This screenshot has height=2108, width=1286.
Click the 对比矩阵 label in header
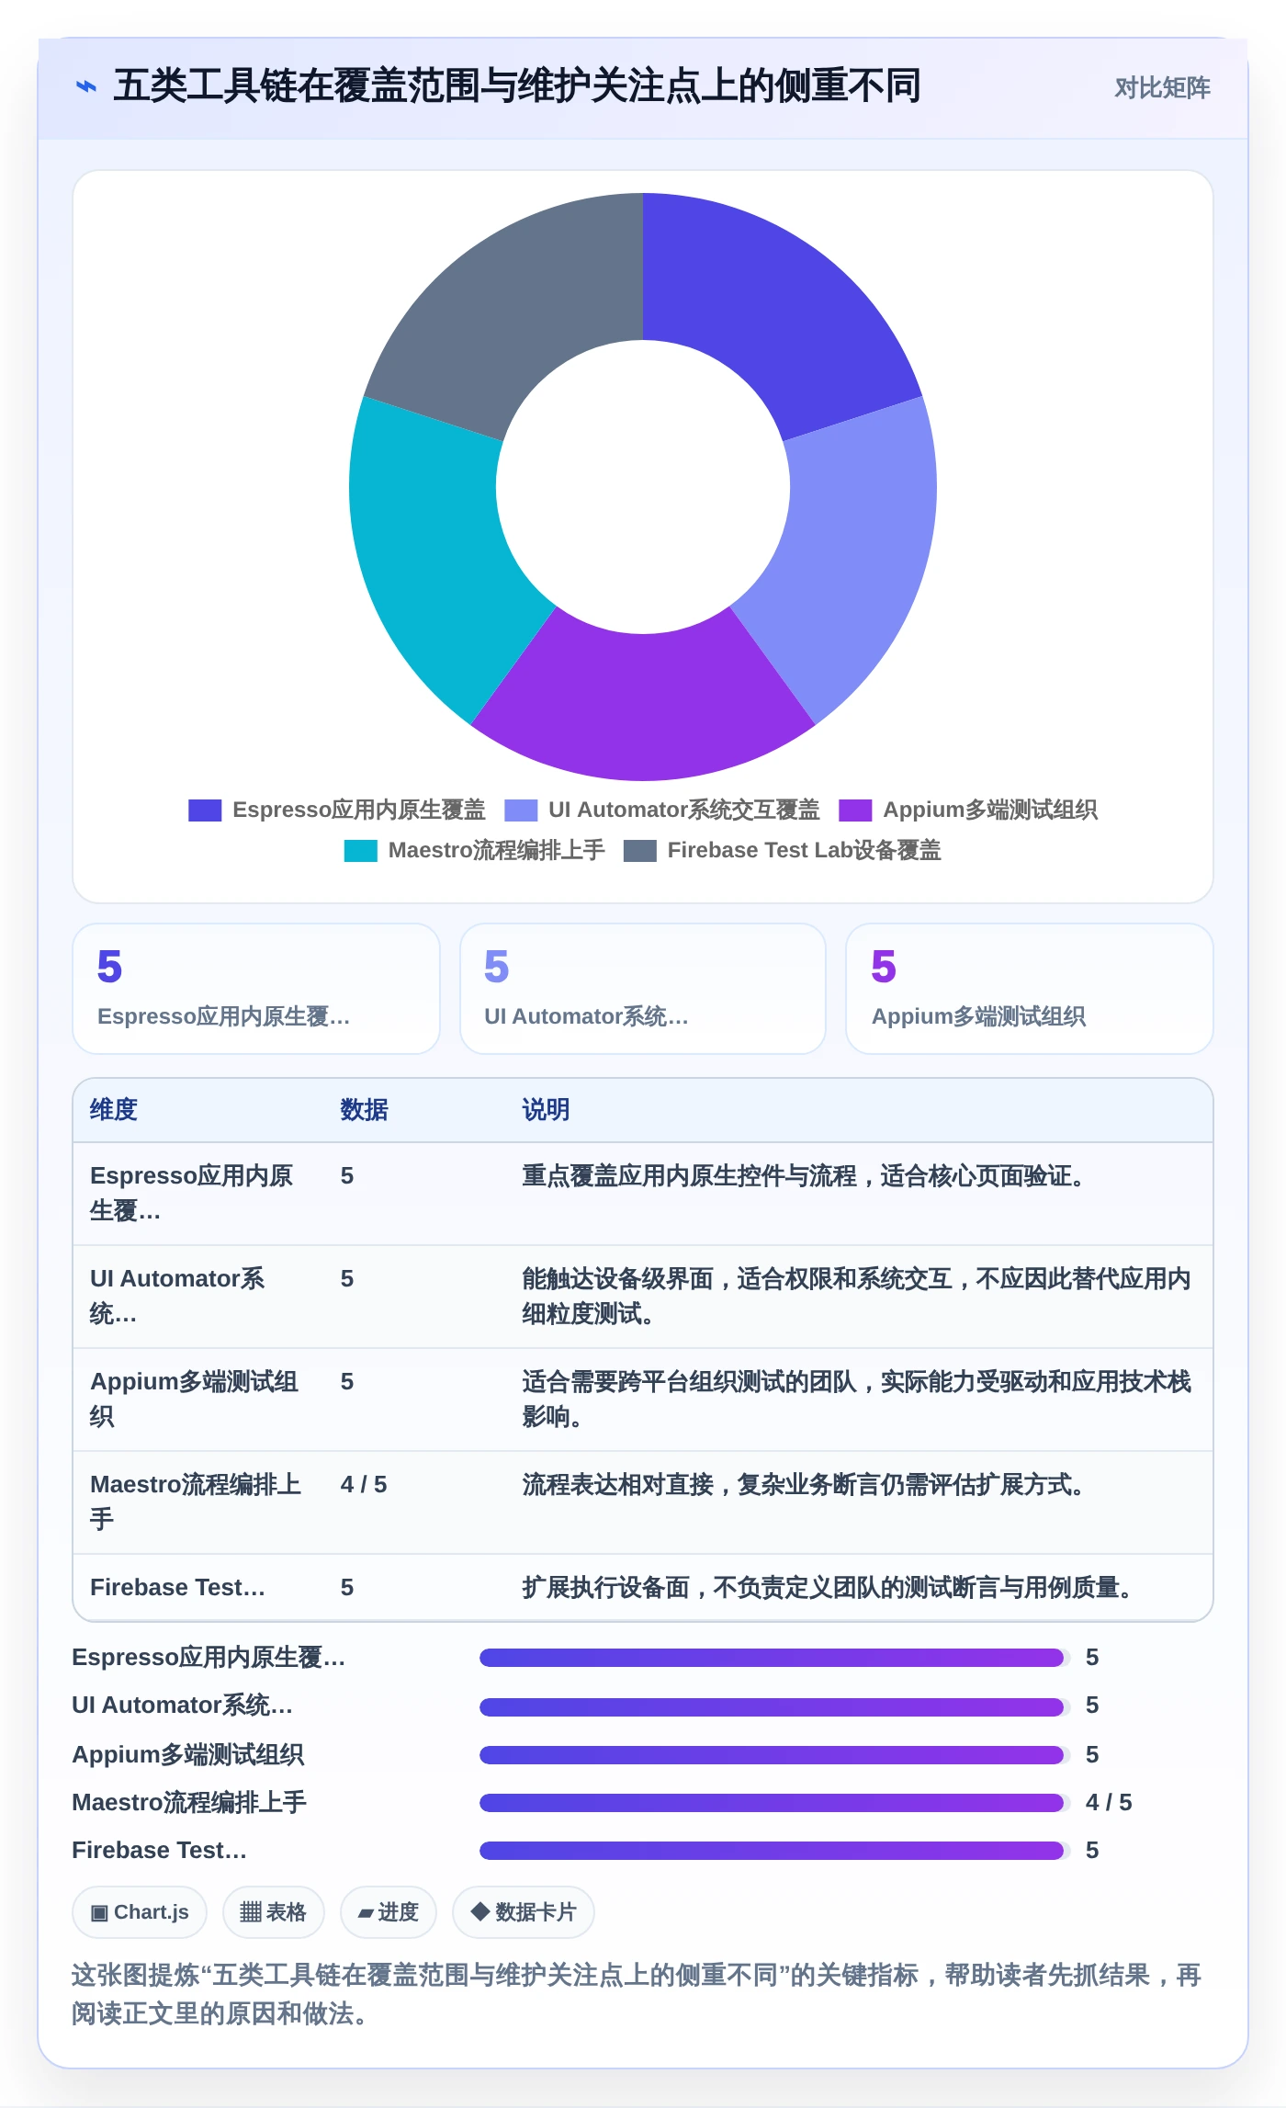[x=1162, y=87]
